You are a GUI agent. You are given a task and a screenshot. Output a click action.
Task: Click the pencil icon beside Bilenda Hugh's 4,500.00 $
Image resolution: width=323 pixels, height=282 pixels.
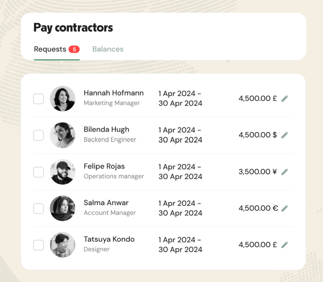tap(285, 135)
